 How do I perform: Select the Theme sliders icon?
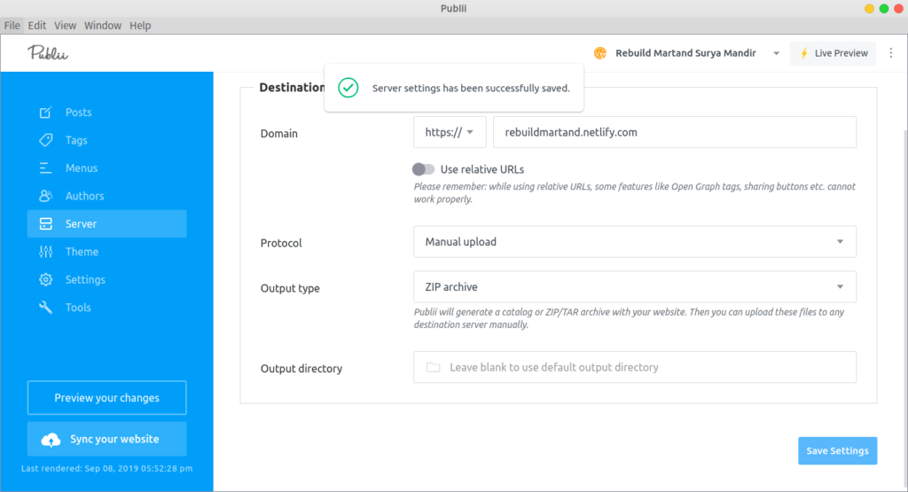(x=45, y=252)
